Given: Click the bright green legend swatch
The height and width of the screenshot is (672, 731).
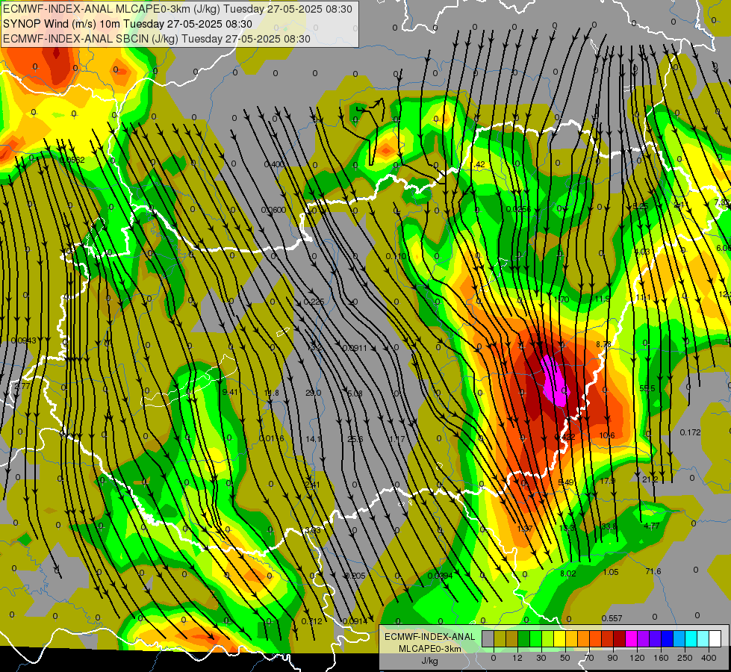Looking at the screenshot, I should [536, 638].
